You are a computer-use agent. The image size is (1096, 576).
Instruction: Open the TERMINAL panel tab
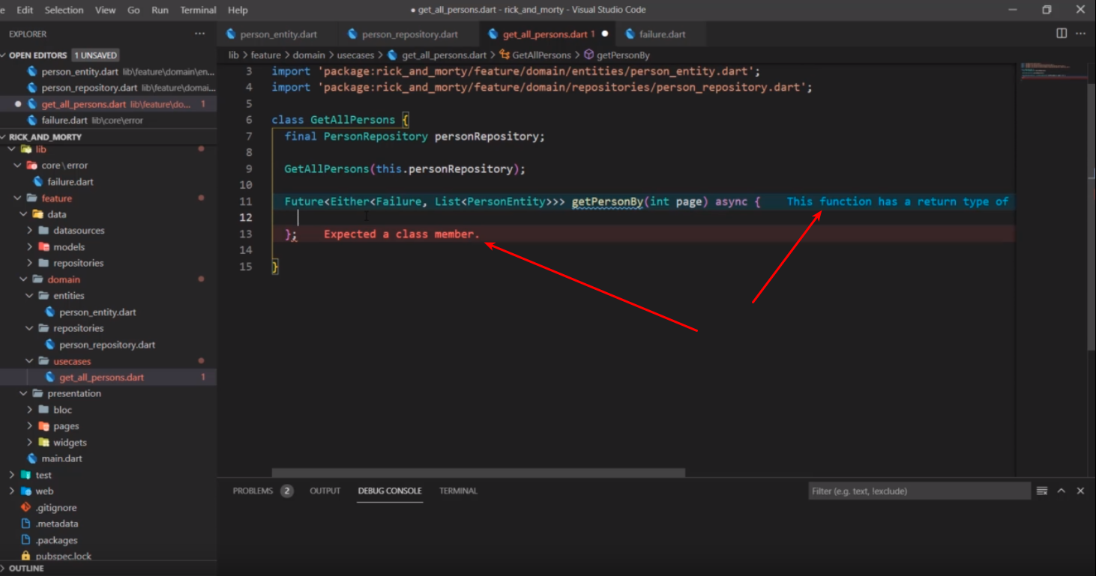(x=458, y=491)
